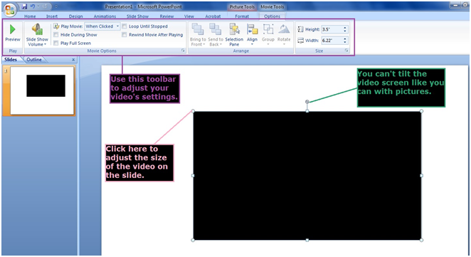Expand the Size group dialog launcher
This screenshot has width=471, height=257.
click(x=346, y=51)
